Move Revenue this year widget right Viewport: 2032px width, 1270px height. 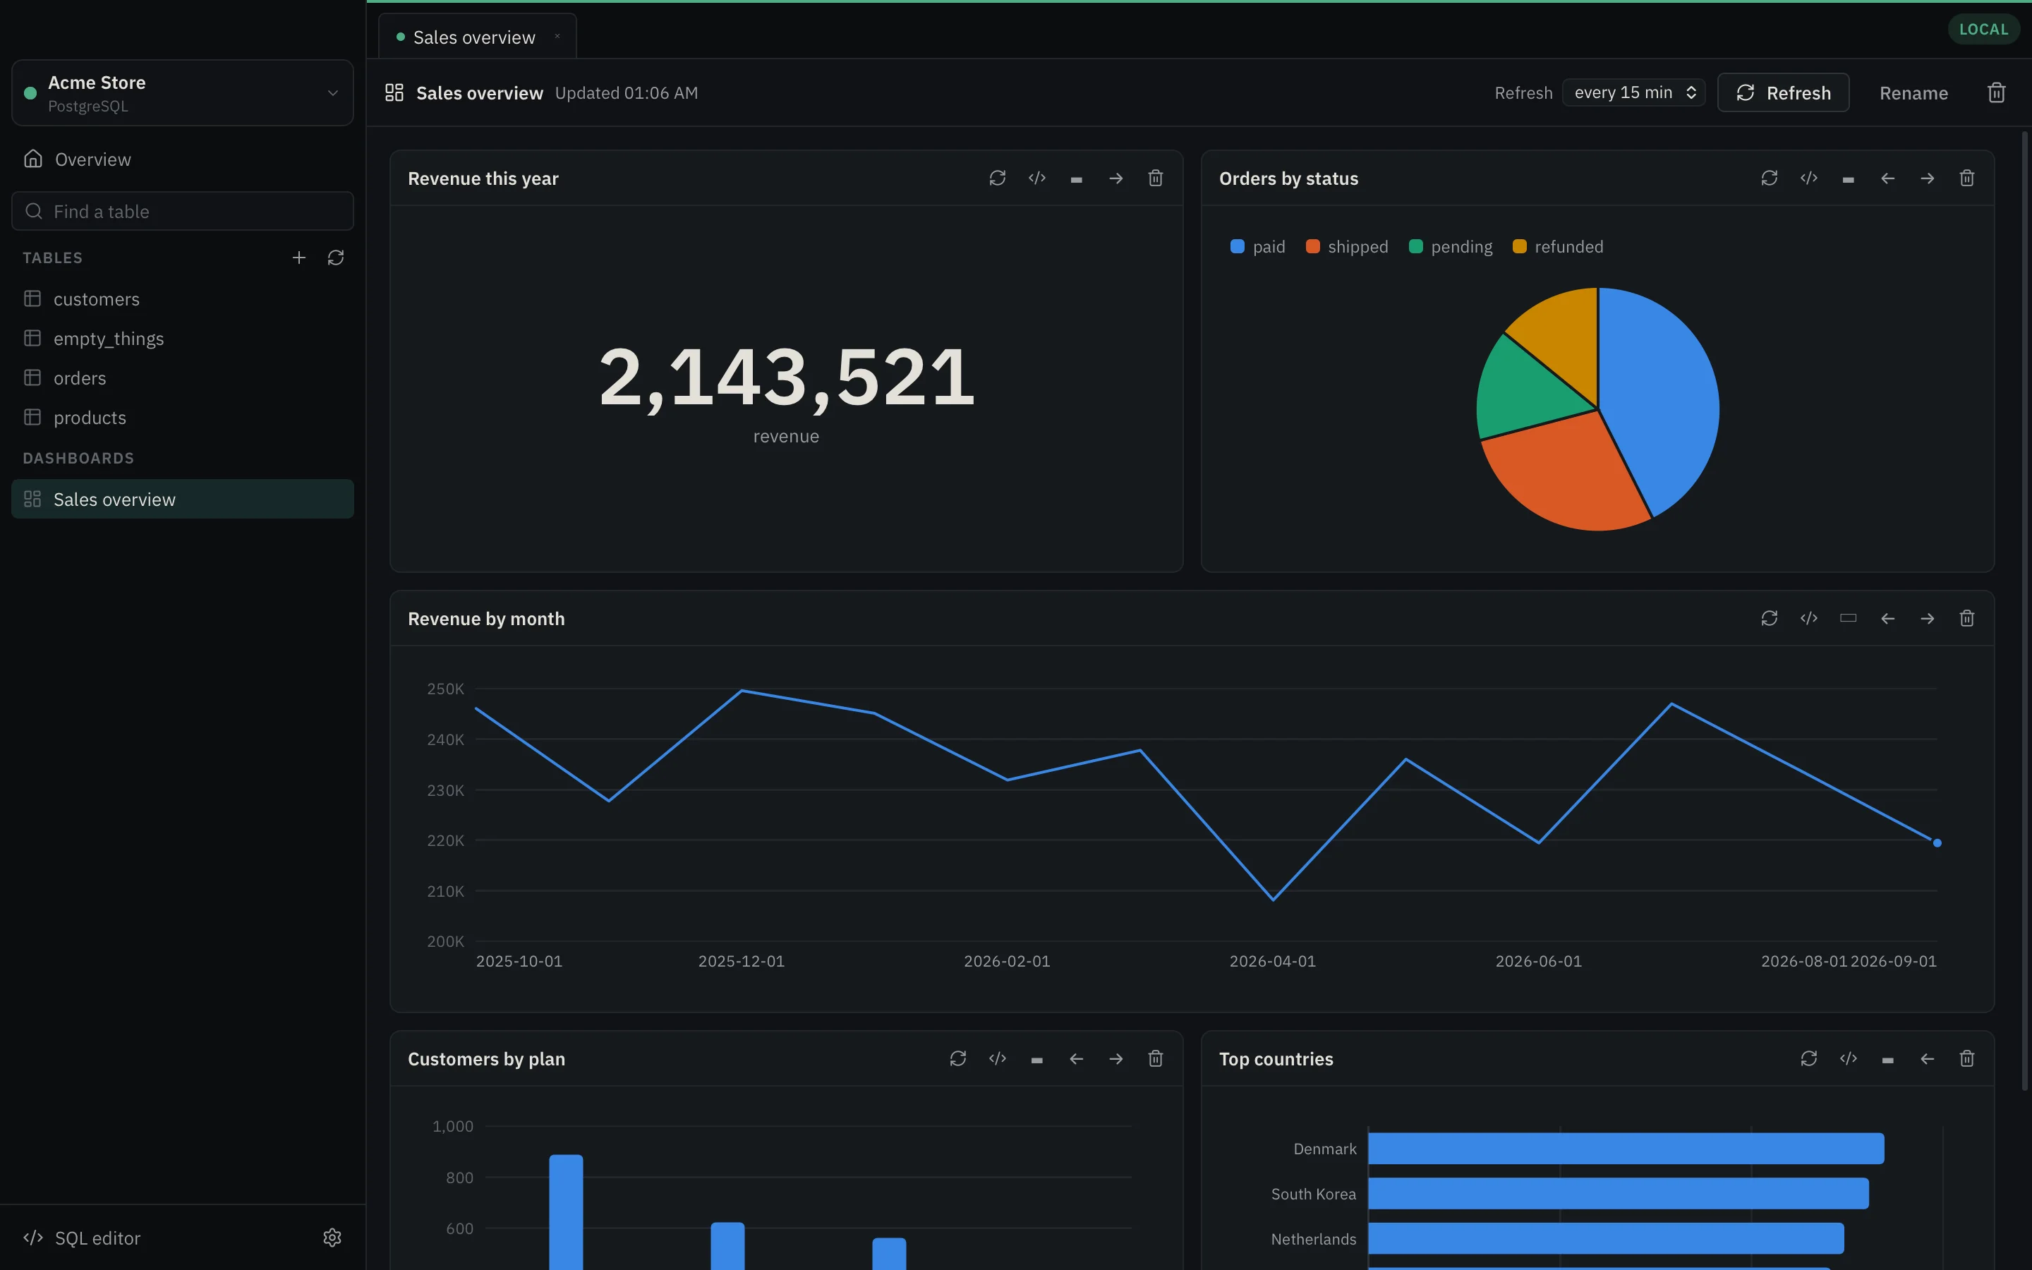[x=1115, y=178]
